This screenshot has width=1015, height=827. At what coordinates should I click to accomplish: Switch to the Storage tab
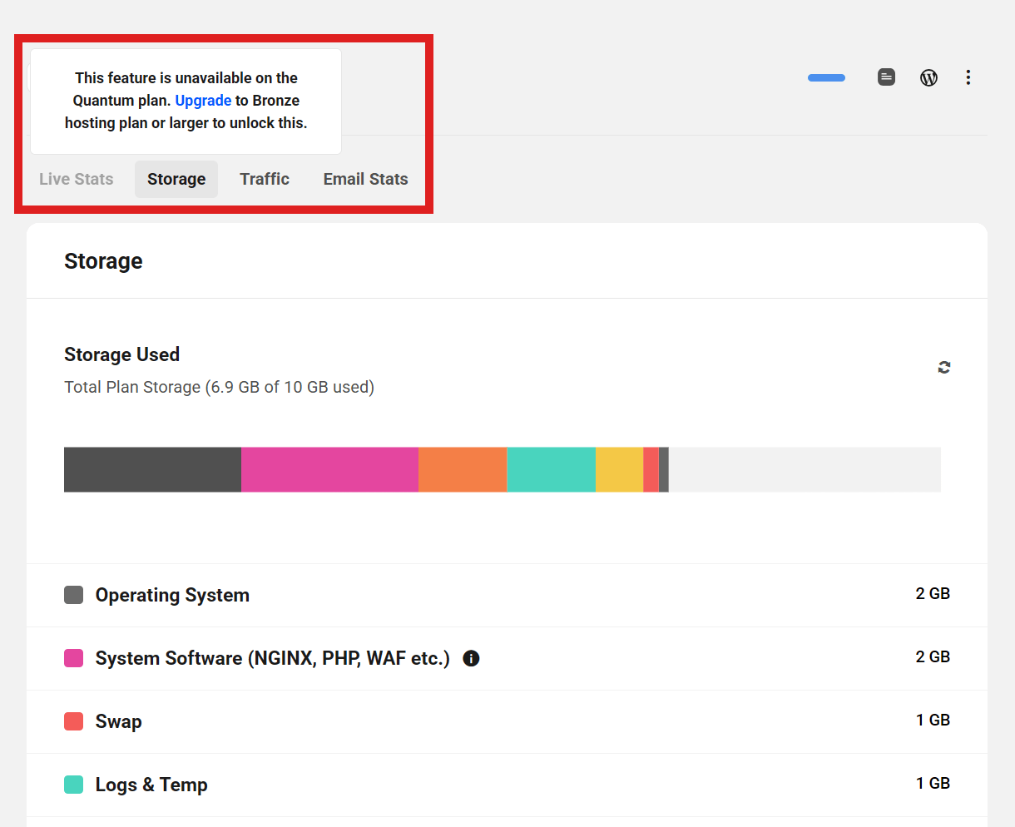(x=176, y=179)
